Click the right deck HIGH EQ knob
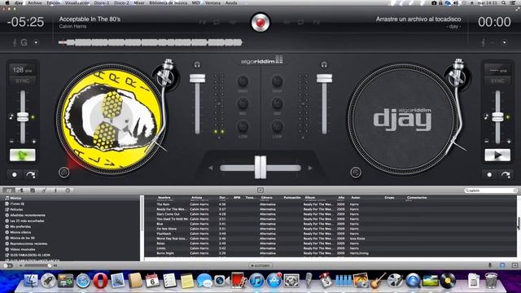521x293 pixels. [277, 81]
